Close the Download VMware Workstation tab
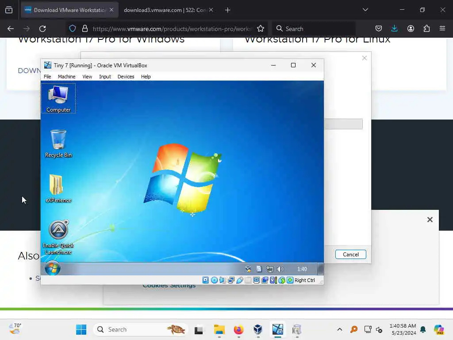This screenshot has width=453, height=340. tap(111, 10)
